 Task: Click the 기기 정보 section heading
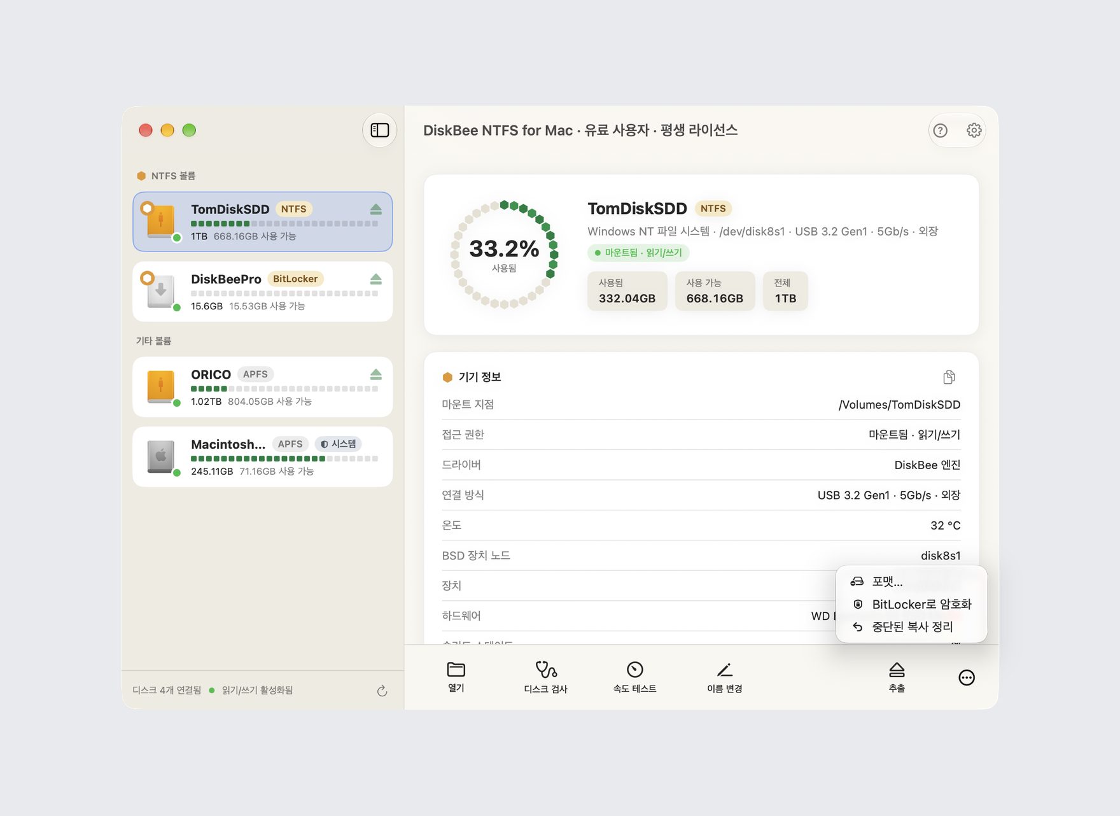coord(480,377)
